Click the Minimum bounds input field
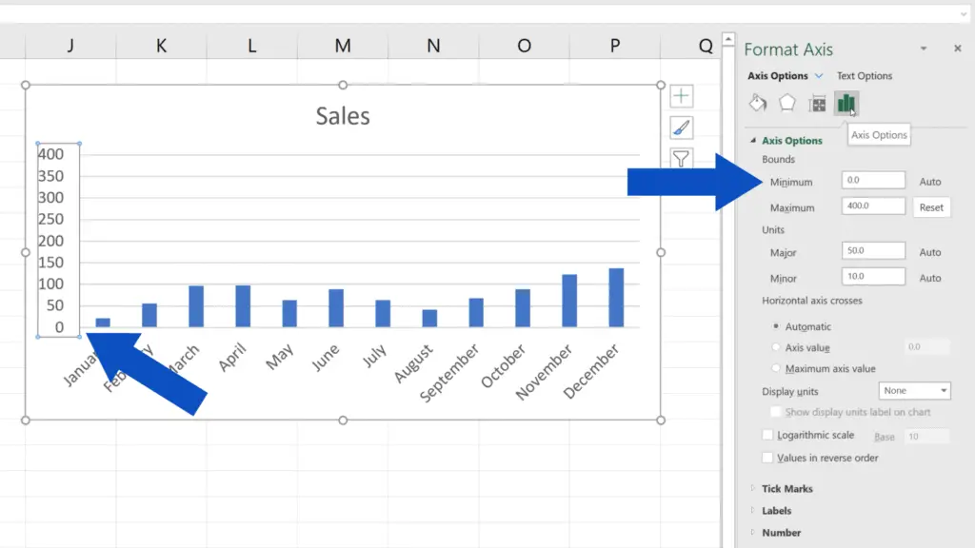 (872, 180)
